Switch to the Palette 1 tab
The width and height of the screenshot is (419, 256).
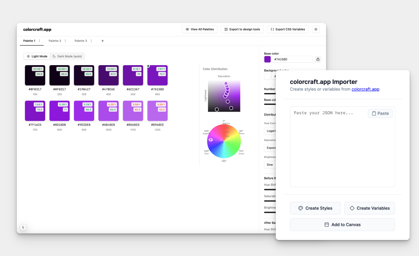(29, 41)
